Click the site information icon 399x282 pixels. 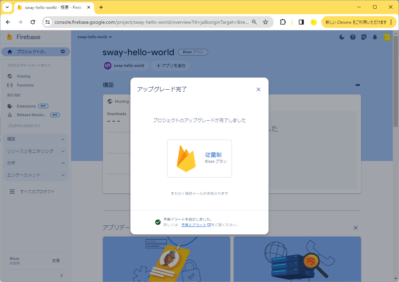point(48,22)
